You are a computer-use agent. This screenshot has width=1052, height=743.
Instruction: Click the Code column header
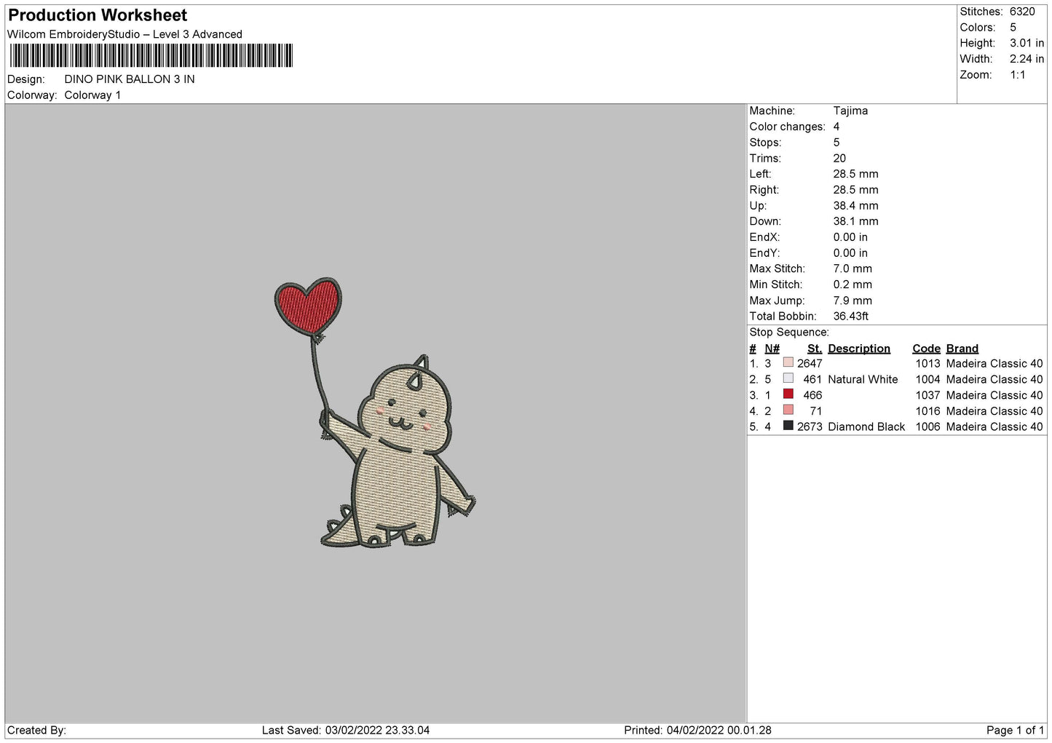click(926, 349)
